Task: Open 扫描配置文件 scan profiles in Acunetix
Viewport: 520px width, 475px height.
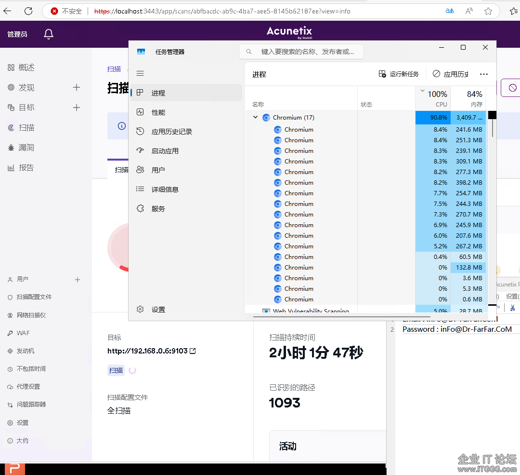Action: coord(30,297)
